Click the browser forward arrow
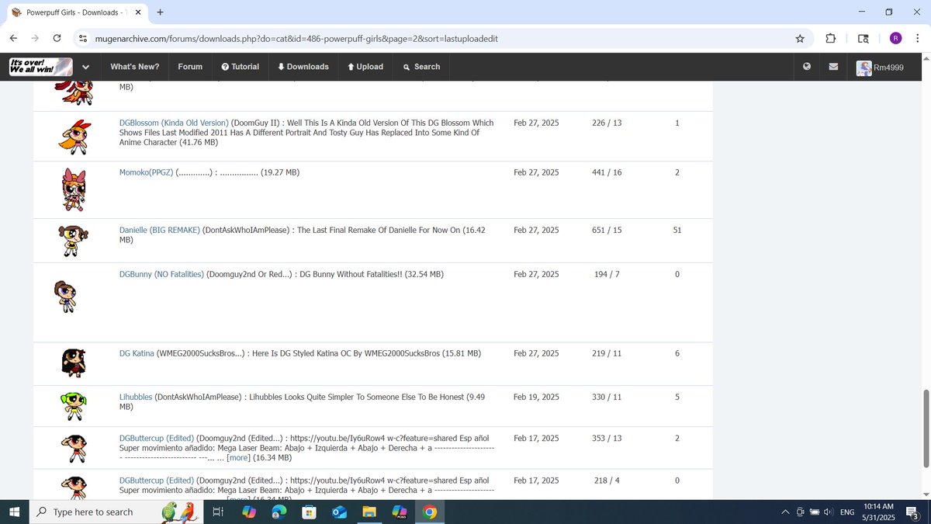Viewport: 931px width, 524px height. coord(35,38)
